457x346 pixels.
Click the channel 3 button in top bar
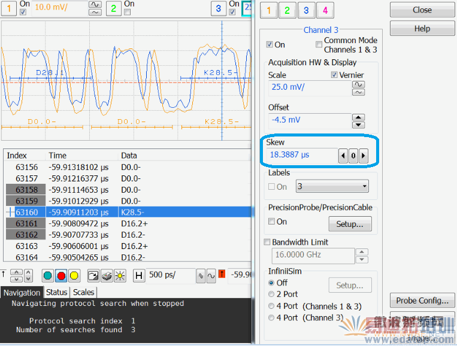point(218,8)
